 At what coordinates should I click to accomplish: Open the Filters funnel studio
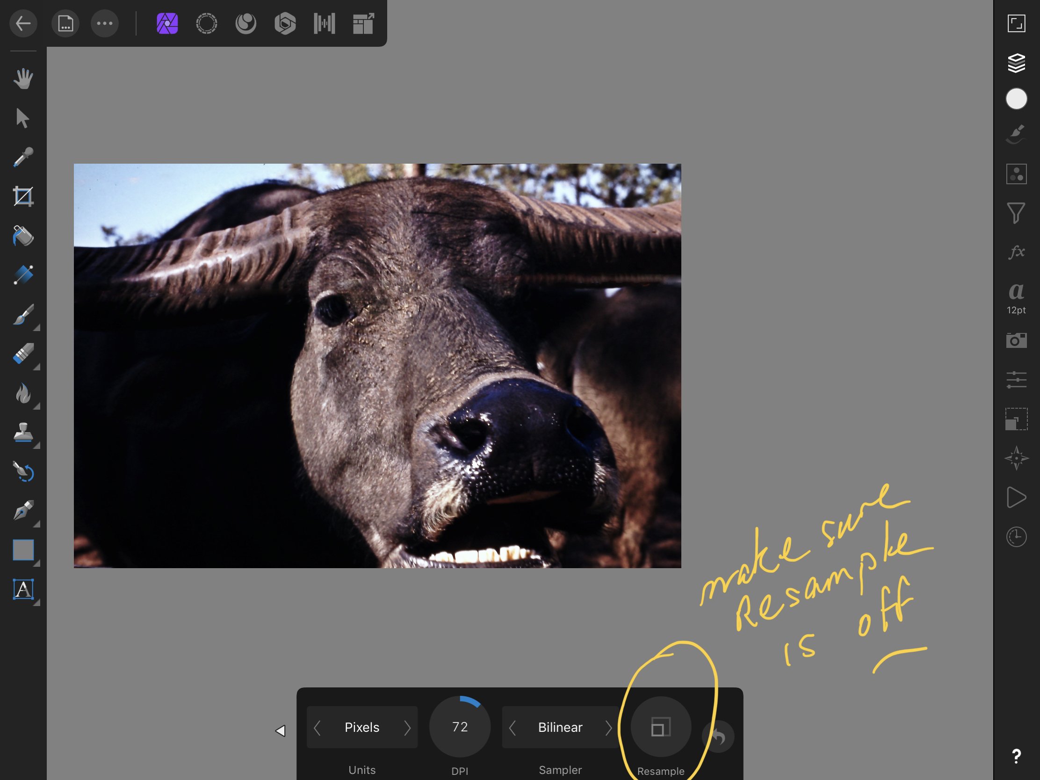[x=1016, y=213]
